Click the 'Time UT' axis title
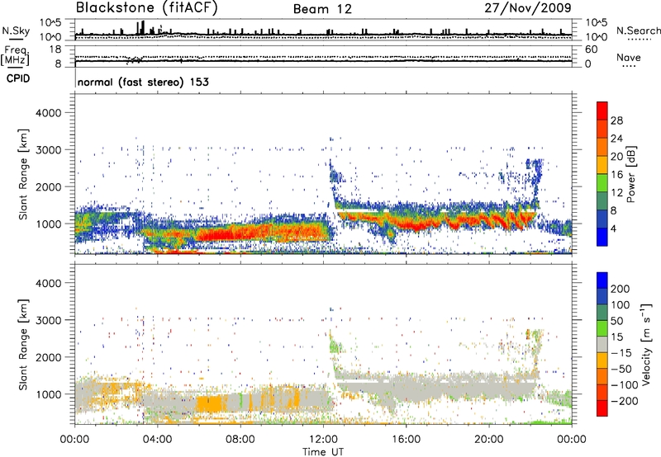The height and width of the screenshot is (457, 661). tap(323, 451)
